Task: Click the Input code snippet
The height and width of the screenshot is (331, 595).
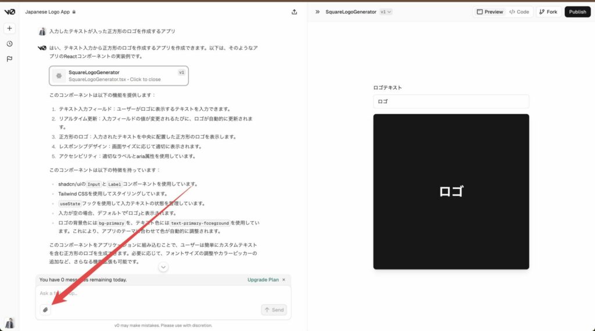Action: pyautogui.click(x=94, y=184)
